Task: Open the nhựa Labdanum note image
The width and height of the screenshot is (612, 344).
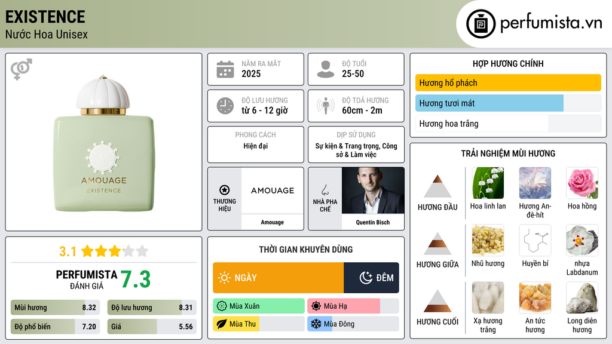Action: pos(582,240)
